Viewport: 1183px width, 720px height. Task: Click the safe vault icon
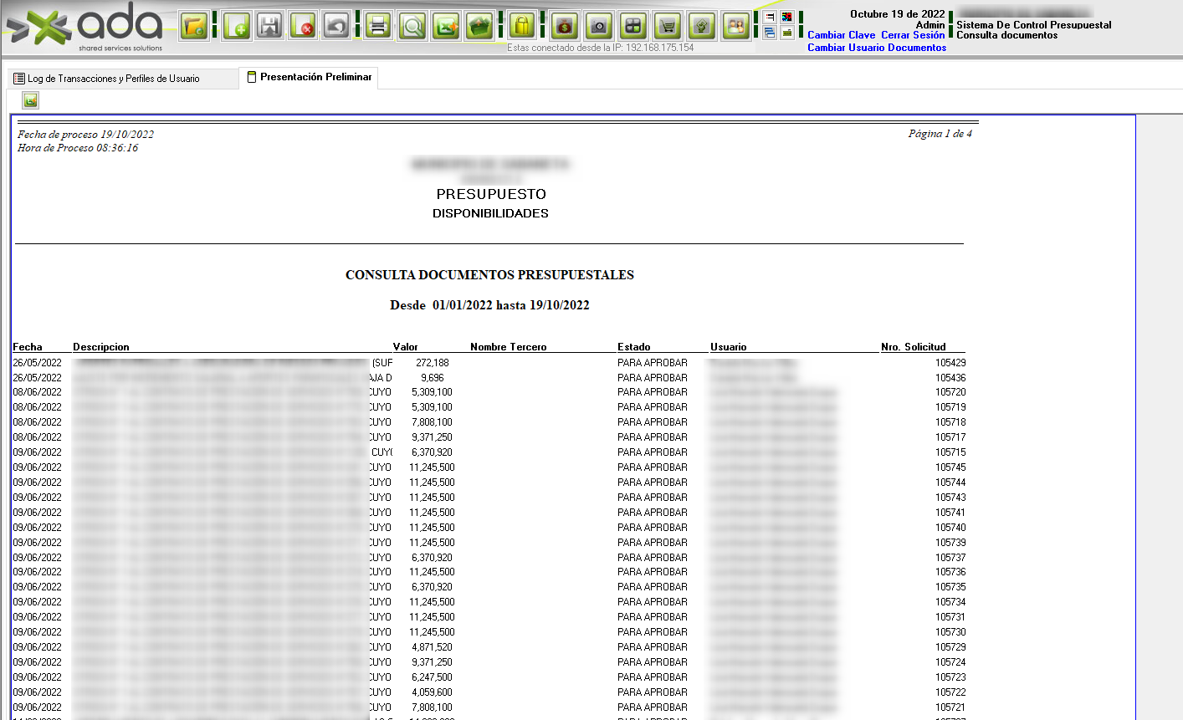click(x=598, y=27)
